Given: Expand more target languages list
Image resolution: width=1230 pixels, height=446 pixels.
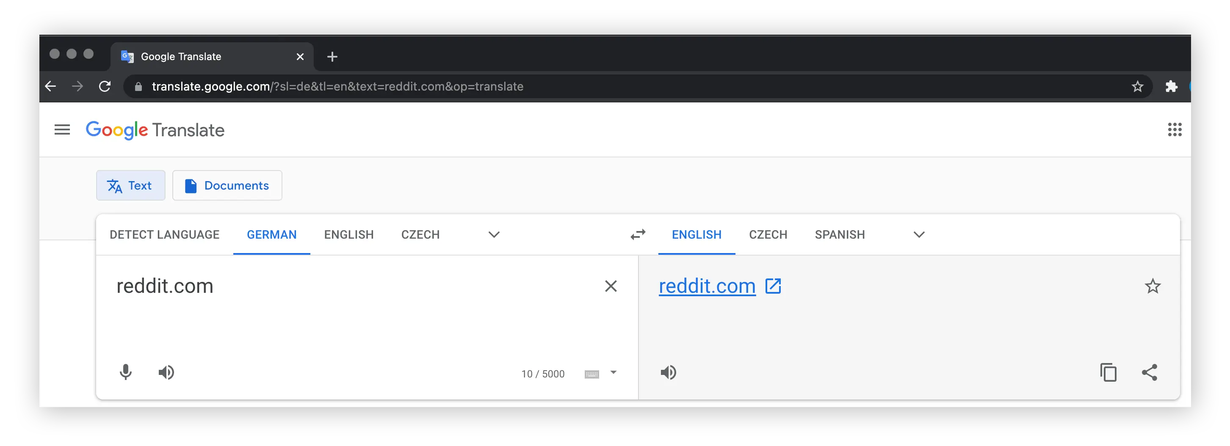Looking at the screenshot, I should [919, 235].
